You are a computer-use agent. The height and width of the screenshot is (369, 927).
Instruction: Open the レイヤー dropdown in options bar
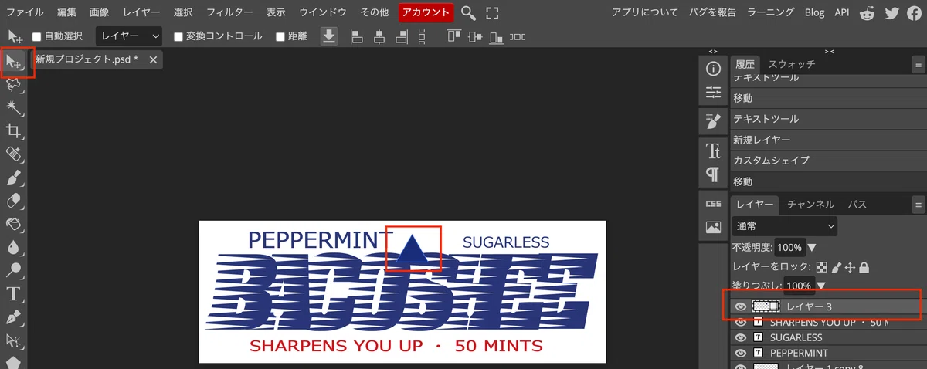129,36
